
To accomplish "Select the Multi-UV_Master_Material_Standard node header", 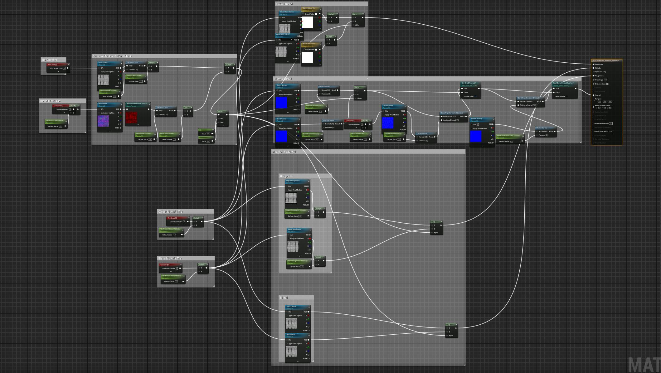I will point(607,61).
